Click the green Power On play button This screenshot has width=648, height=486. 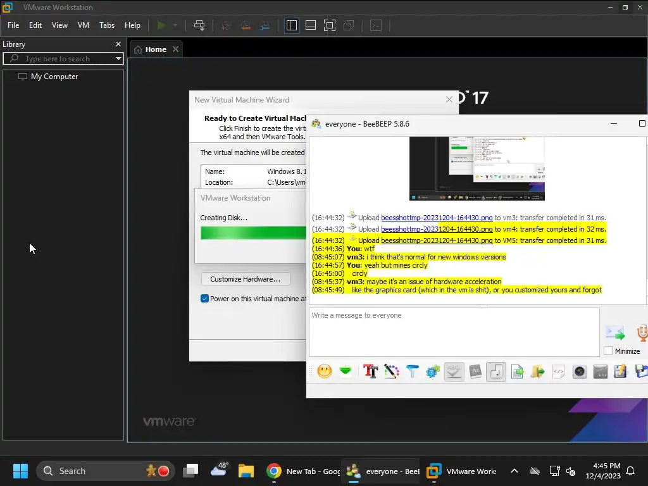tap(161, 25)
